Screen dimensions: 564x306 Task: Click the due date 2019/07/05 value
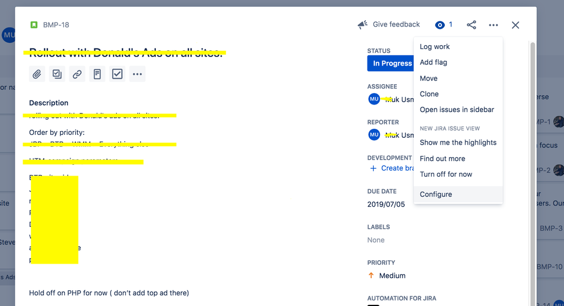(x=386, y=204)
